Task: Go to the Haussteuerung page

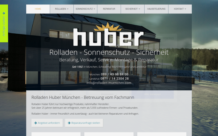Action: (x=156, y=9)
